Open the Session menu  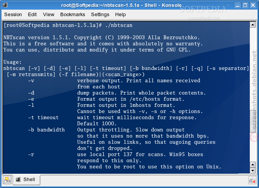click(x=13, y=15)
